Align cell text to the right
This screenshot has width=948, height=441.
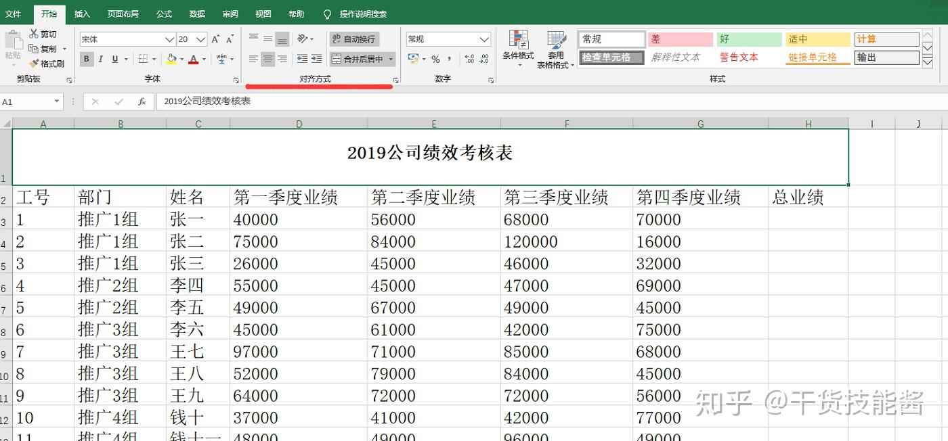click(282, 59)
